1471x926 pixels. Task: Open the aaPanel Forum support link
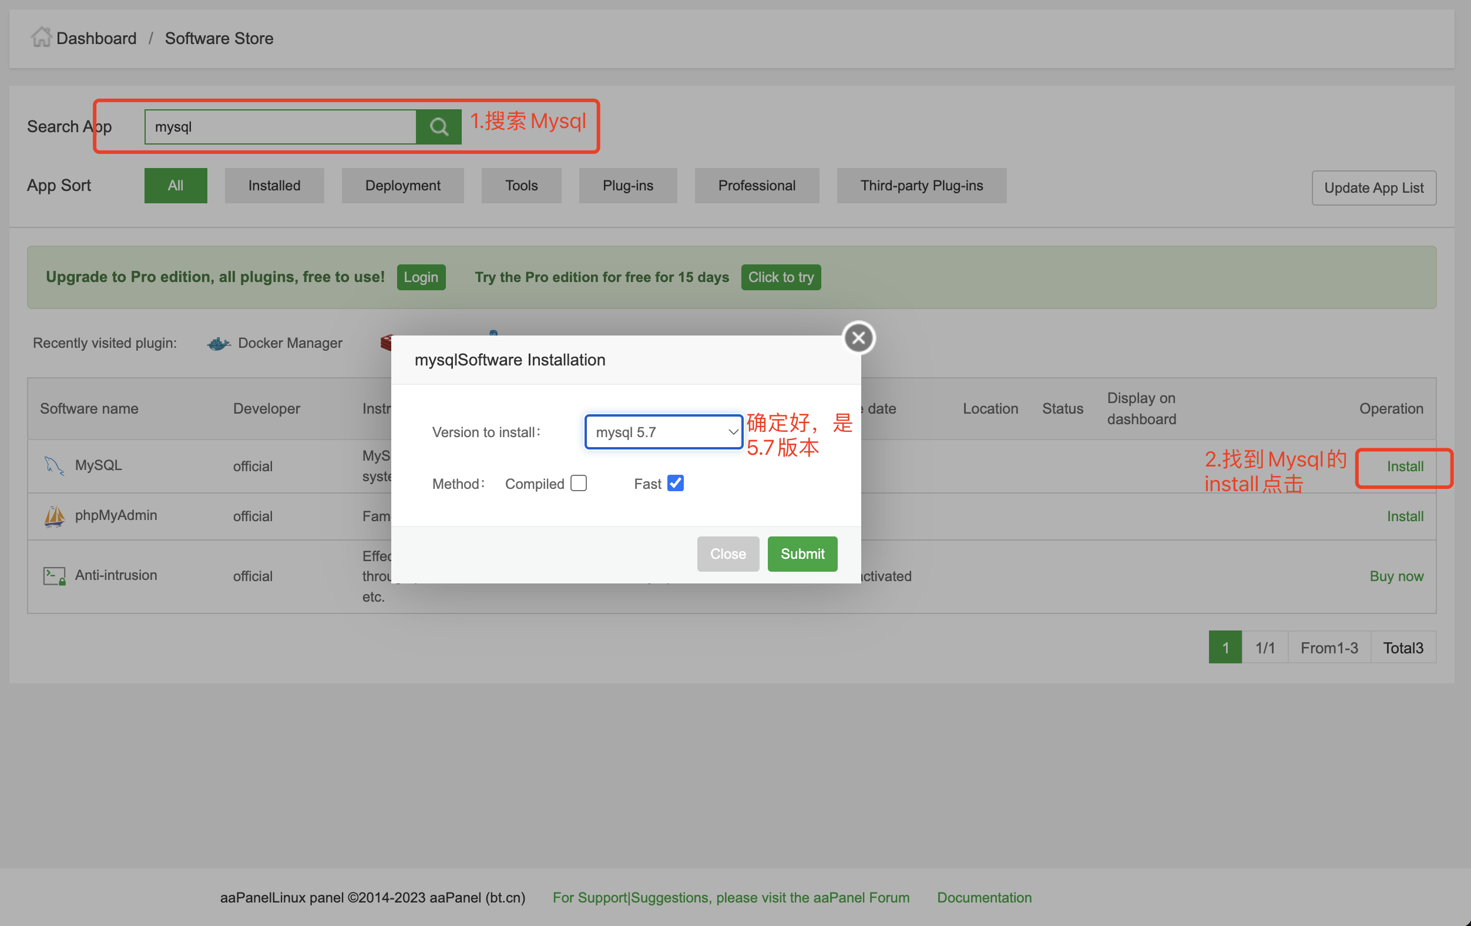coord(731,897)
